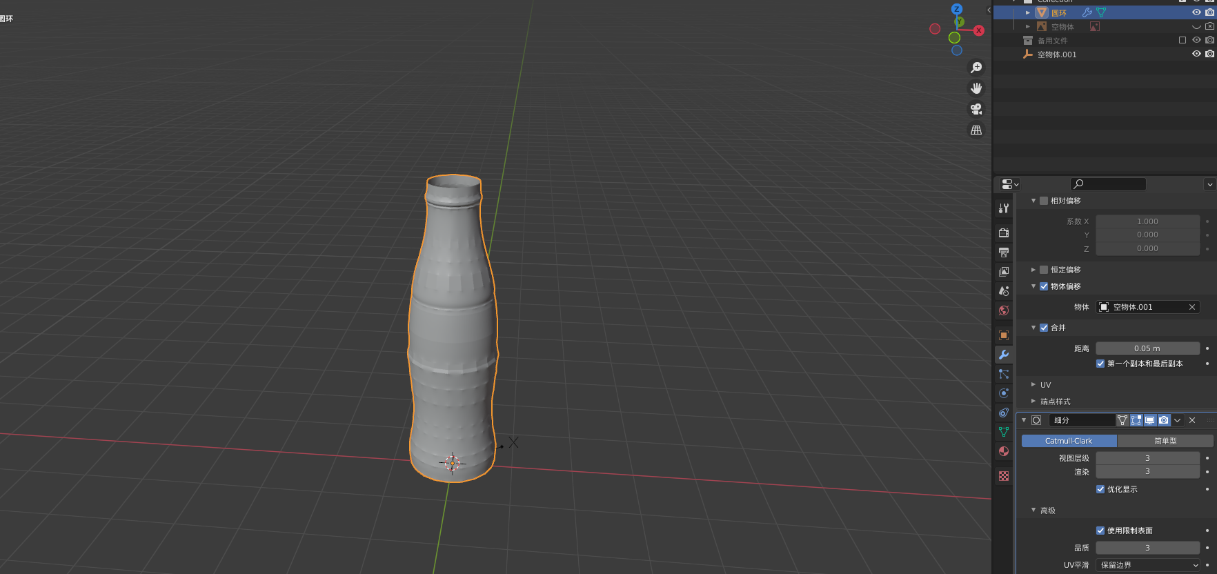
Task: Open the Object Constraints properties tab icon
Action: [1004, 413]
